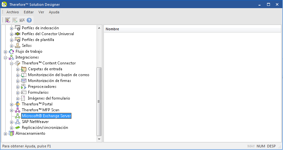283x150 pixels.
Task: Expand the Perfiles de plantilla node
Action: tap(11, 40)
